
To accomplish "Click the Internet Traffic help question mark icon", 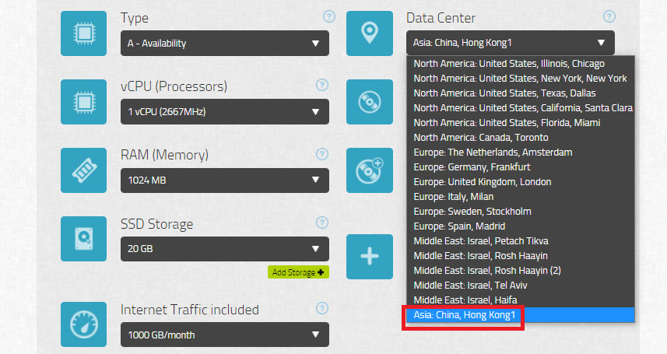I will [x=322, y=308].
